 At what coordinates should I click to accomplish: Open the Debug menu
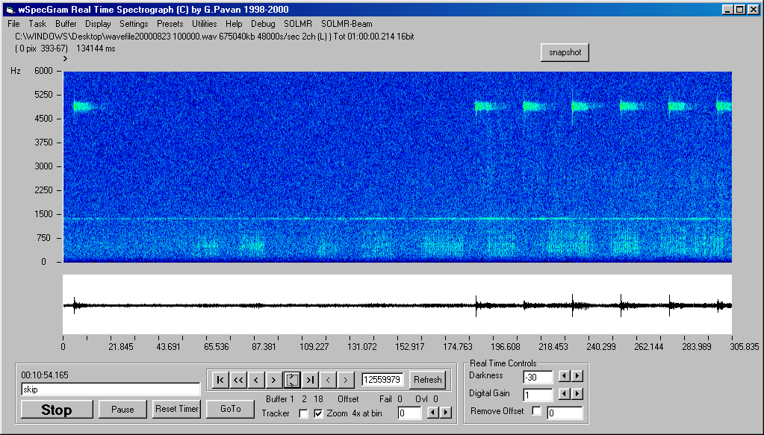click(x=263, y=24)
